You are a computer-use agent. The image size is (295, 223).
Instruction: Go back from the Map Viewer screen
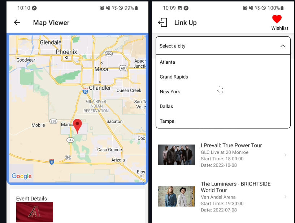(x=17, y=23)
